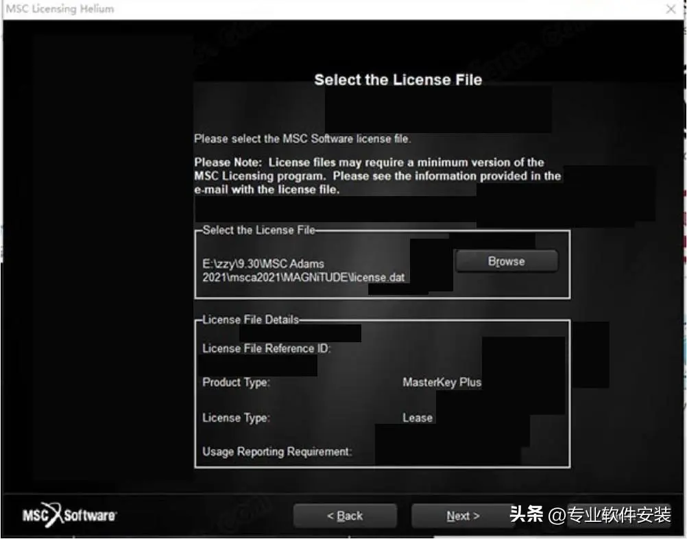Viewport: 687px width, 539px height.
Task: Click the 'Select the License File' heading
Action: click(x=398, y=80)
